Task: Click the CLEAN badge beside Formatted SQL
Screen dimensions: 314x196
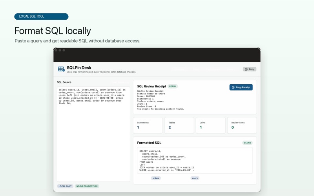Action: pyautogui.click(x=247, y=143)
